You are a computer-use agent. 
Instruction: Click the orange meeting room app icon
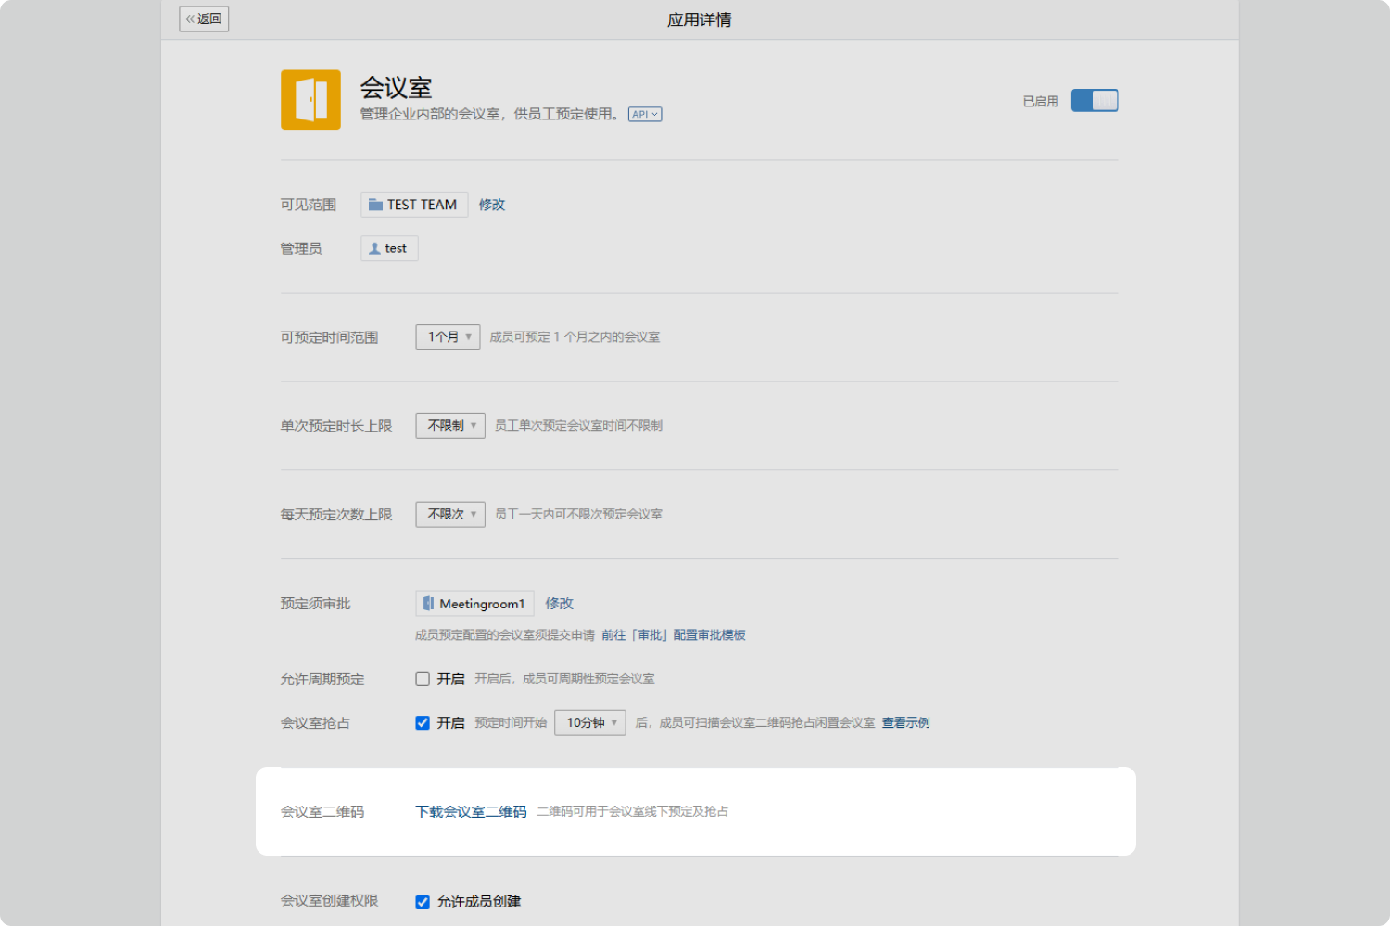pyautogui.click(x=310, y=100)
